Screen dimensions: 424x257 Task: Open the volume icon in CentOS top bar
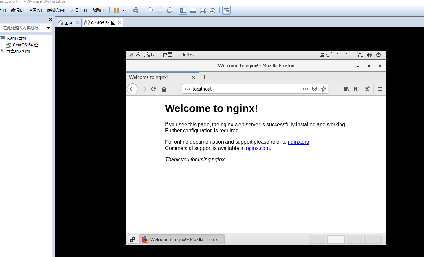coord(369,55)
